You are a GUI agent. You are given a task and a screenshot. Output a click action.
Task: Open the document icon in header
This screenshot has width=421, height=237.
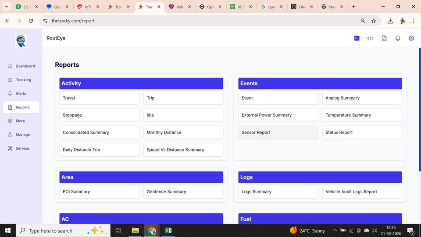384,38
